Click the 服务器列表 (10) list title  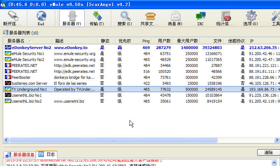click(x=24, y=33)
